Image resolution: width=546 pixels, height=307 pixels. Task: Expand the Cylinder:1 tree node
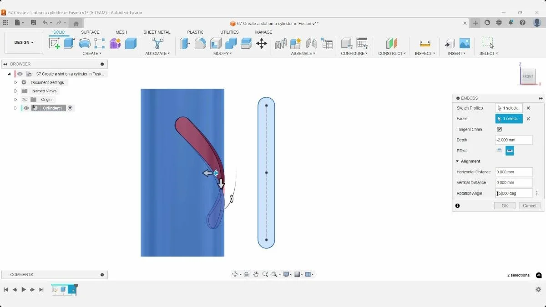point(15,108)
